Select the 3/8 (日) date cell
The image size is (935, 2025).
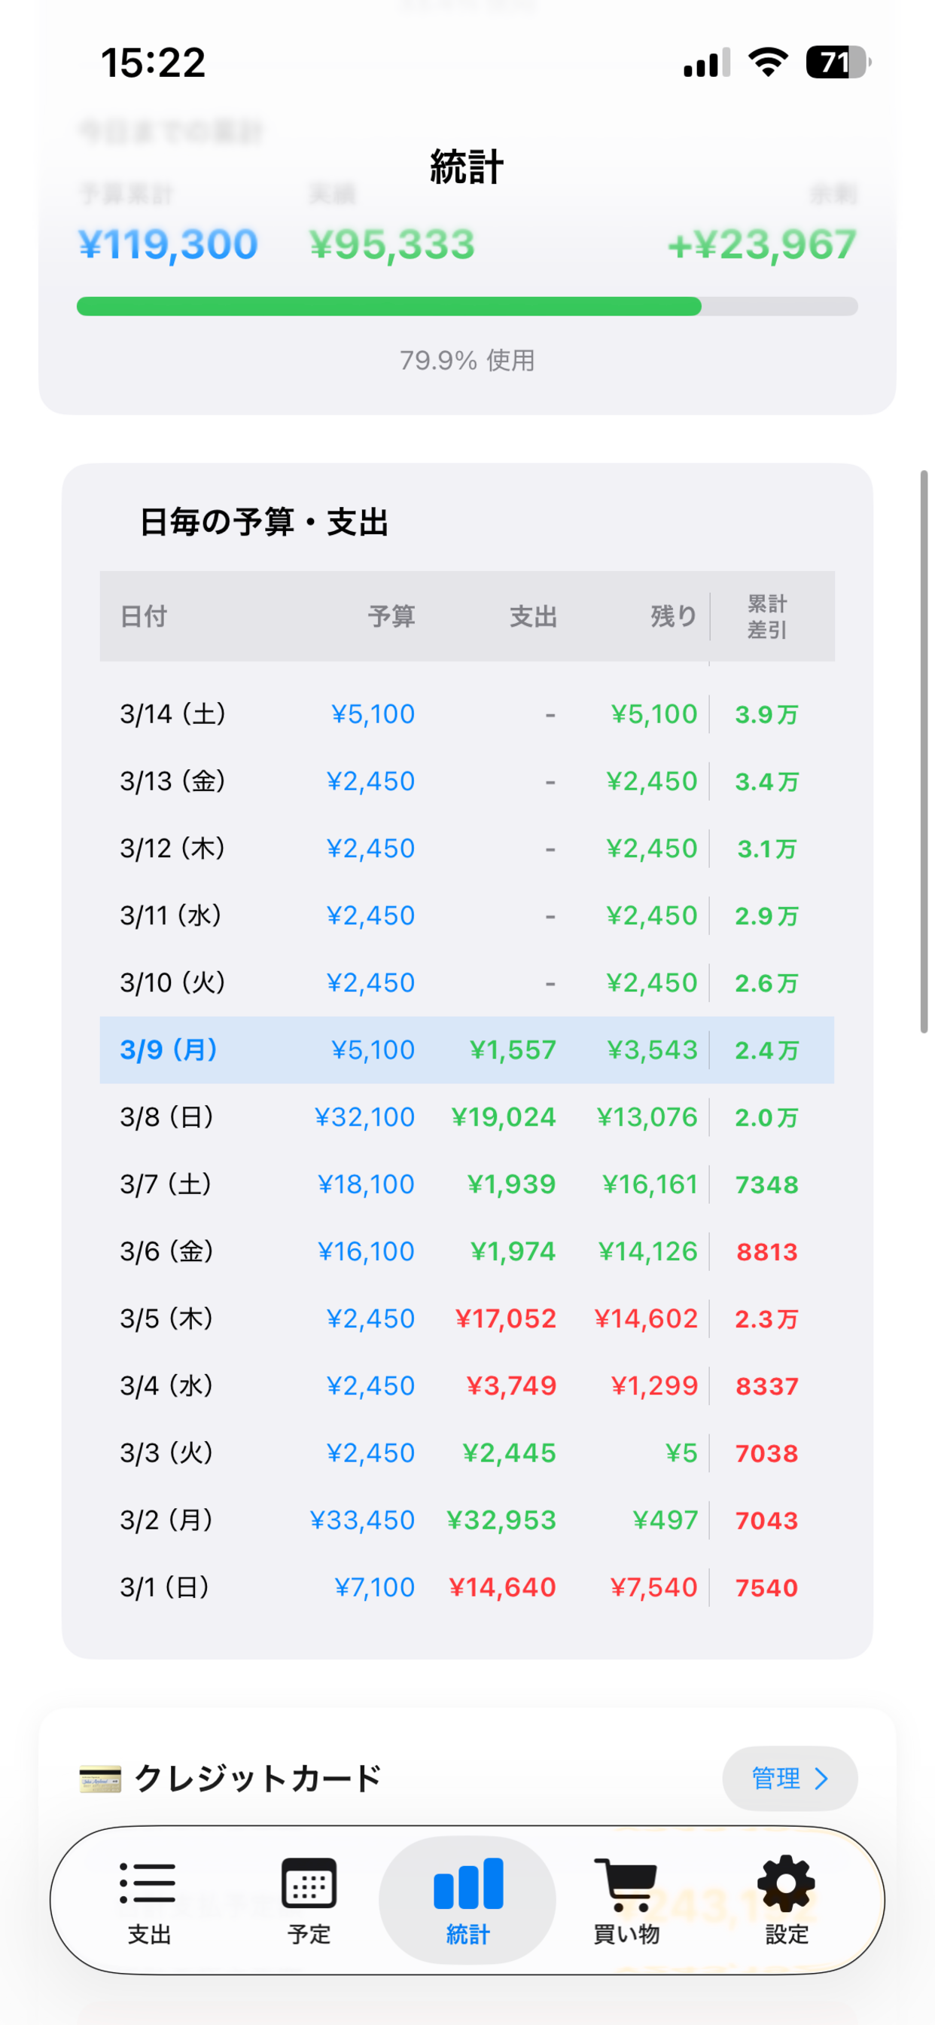click(x=166, y=1117)
